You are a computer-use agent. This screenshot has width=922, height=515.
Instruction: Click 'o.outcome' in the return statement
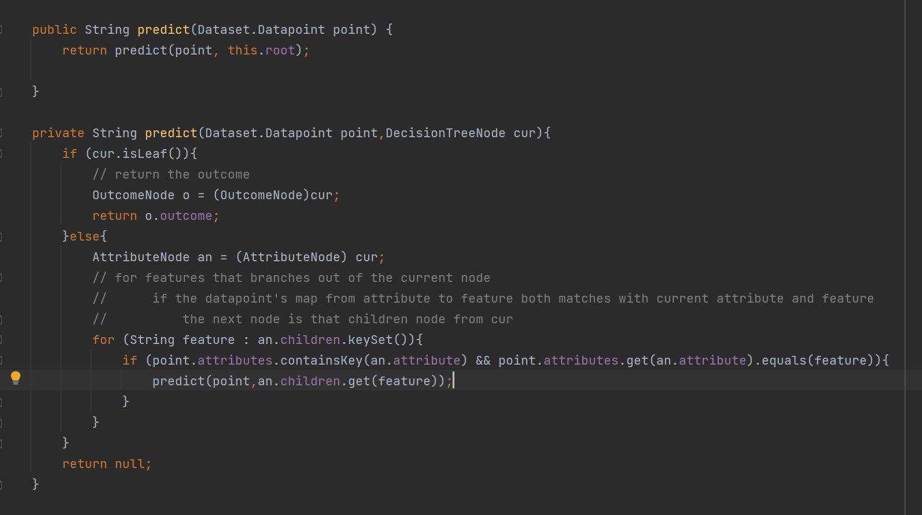tap(179, 216)
